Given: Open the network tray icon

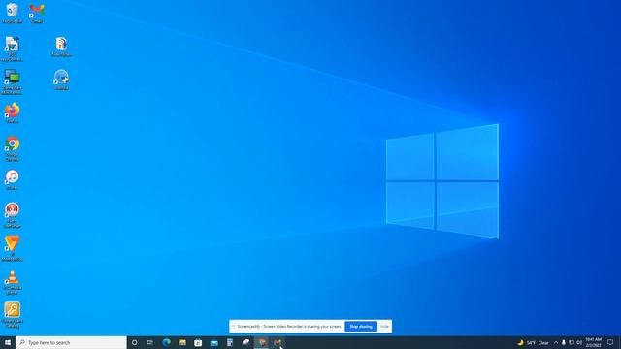Looking at the screenshot, I should coord(572,342).
